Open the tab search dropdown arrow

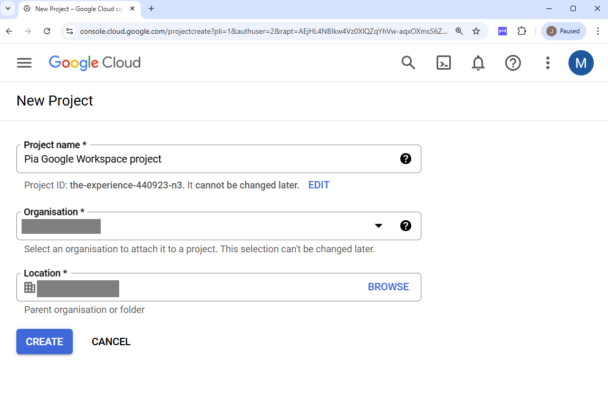tap(8, 8)
